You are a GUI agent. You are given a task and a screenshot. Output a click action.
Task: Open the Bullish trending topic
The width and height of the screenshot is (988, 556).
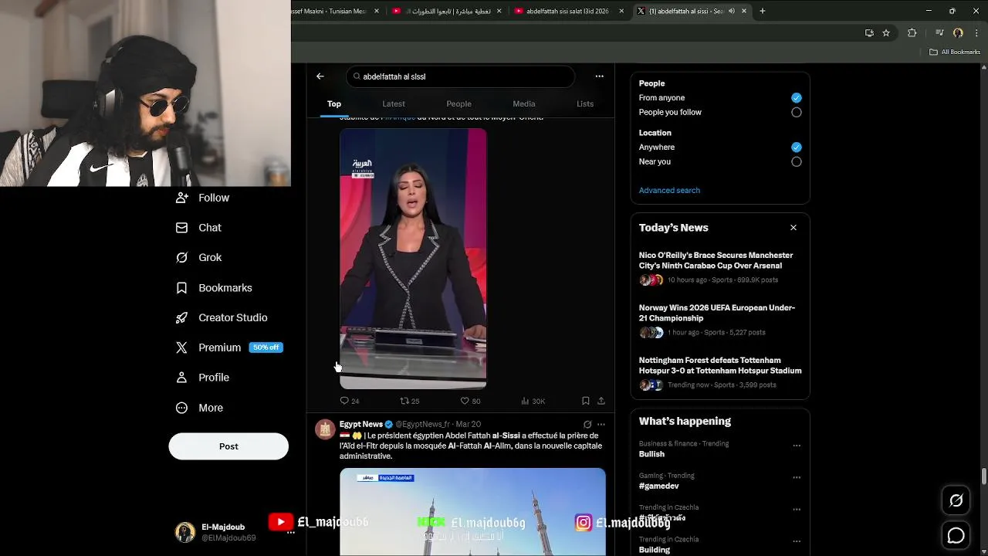[651, 454]
